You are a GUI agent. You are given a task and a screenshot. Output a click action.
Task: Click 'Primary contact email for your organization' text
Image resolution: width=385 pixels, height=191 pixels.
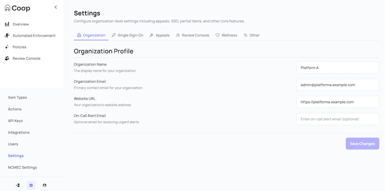tap(108, 88)
